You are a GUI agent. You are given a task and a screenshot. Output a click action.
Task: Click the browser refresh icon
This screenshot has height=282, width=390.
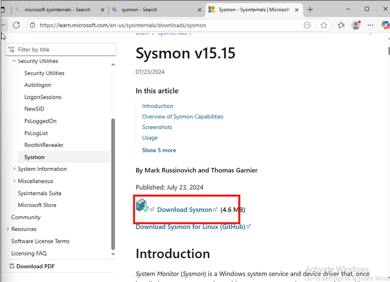pos(16,25)
